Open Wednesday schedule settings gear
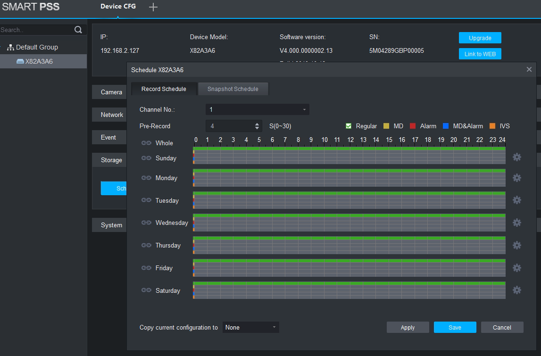Viewport: 541px width, 356px height. pos(517,223)
